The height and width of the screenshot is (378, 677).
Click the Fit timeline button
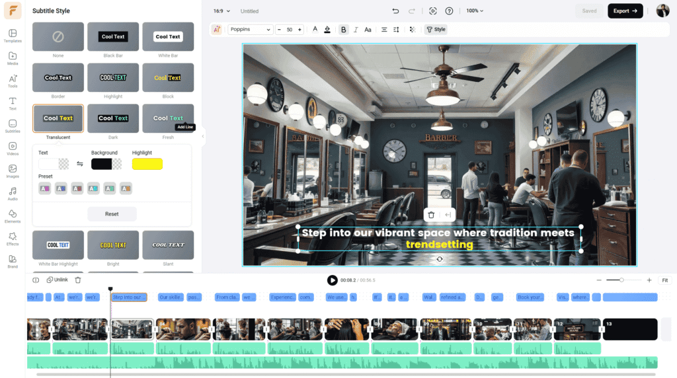point(665,280)
